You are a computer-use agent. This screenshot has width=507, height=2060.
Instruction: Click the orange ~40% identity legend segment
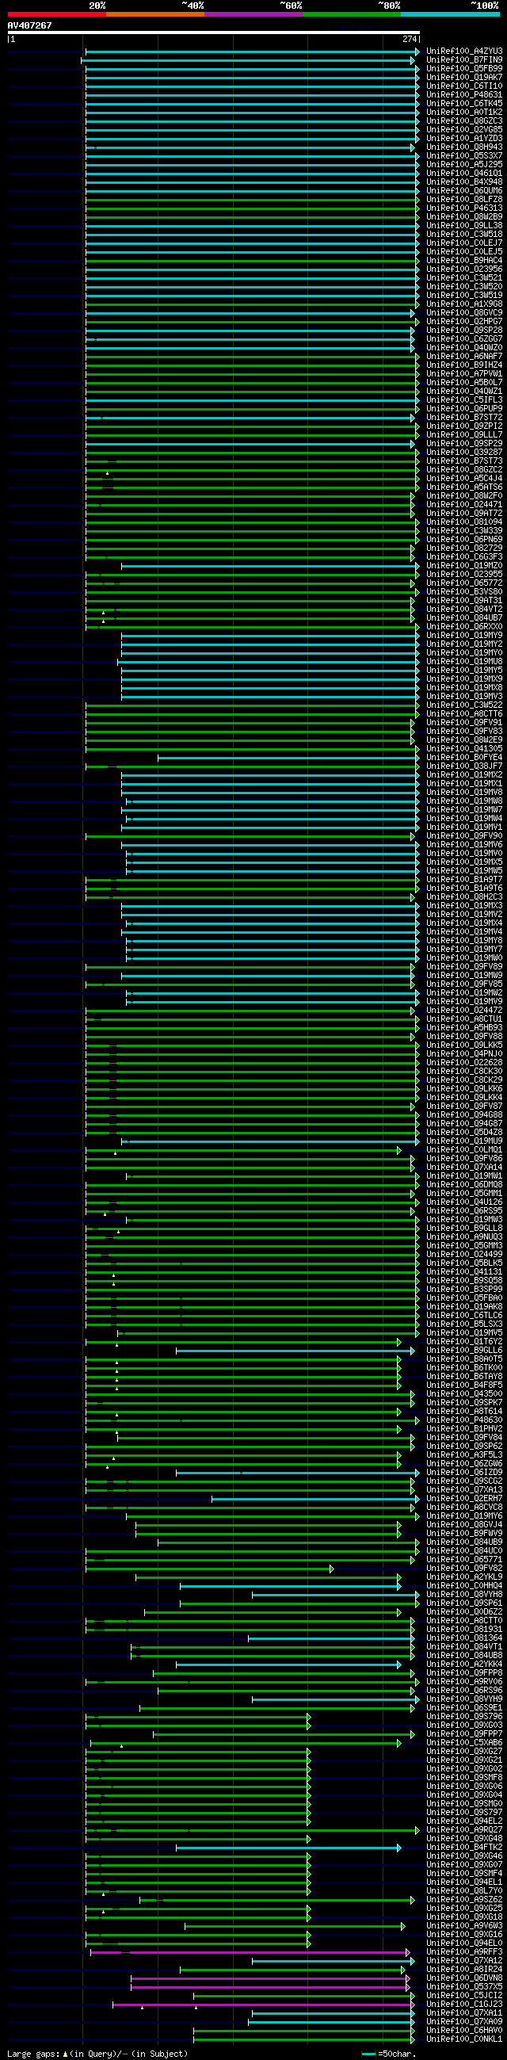click(155, 14)
